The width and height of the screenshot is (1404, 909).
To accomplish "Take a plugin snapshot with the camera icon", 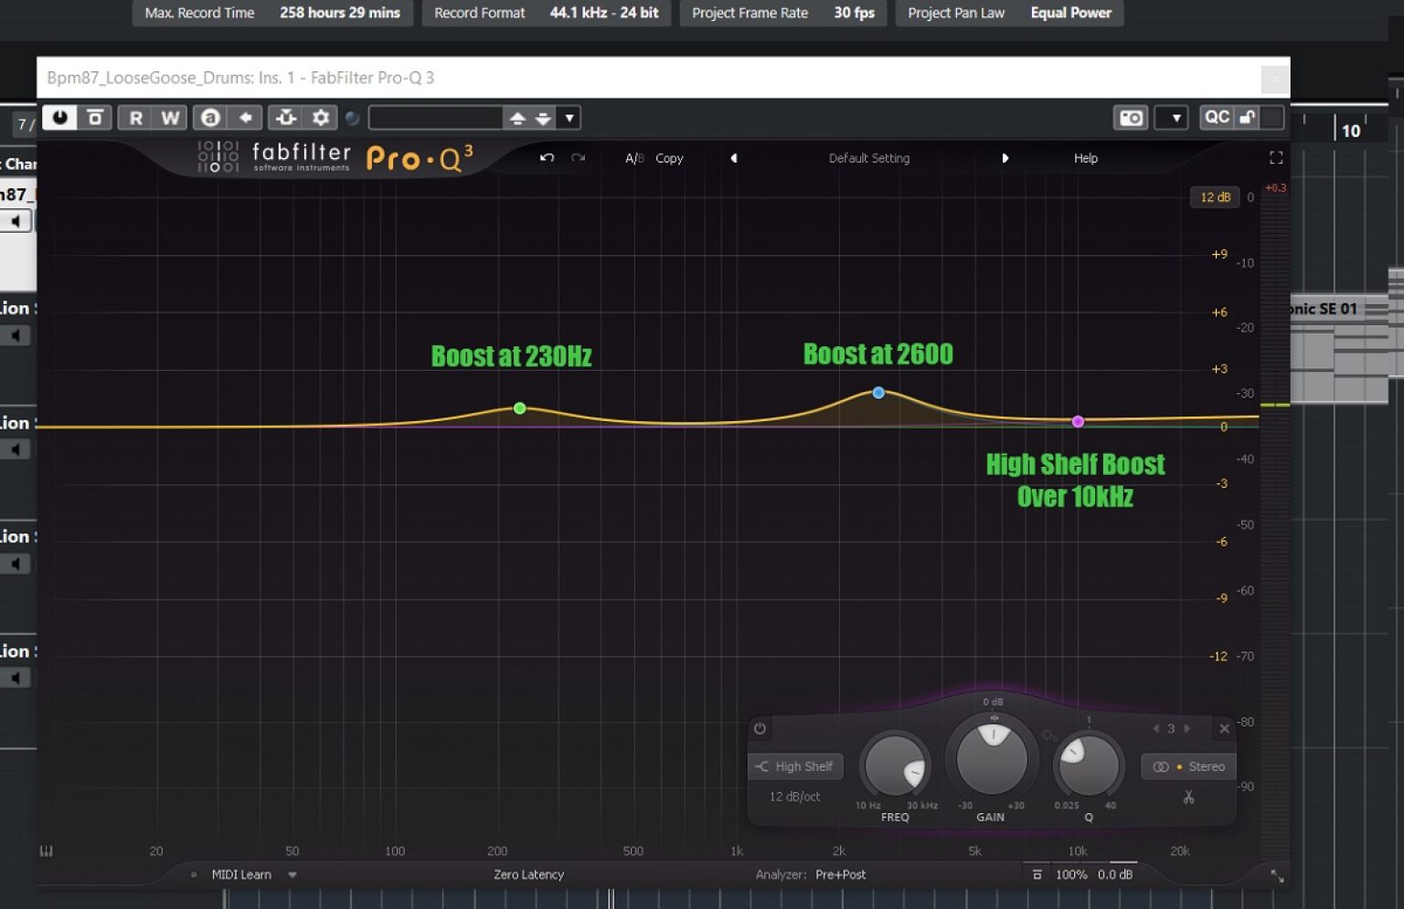I will [x=1130, y=117].
